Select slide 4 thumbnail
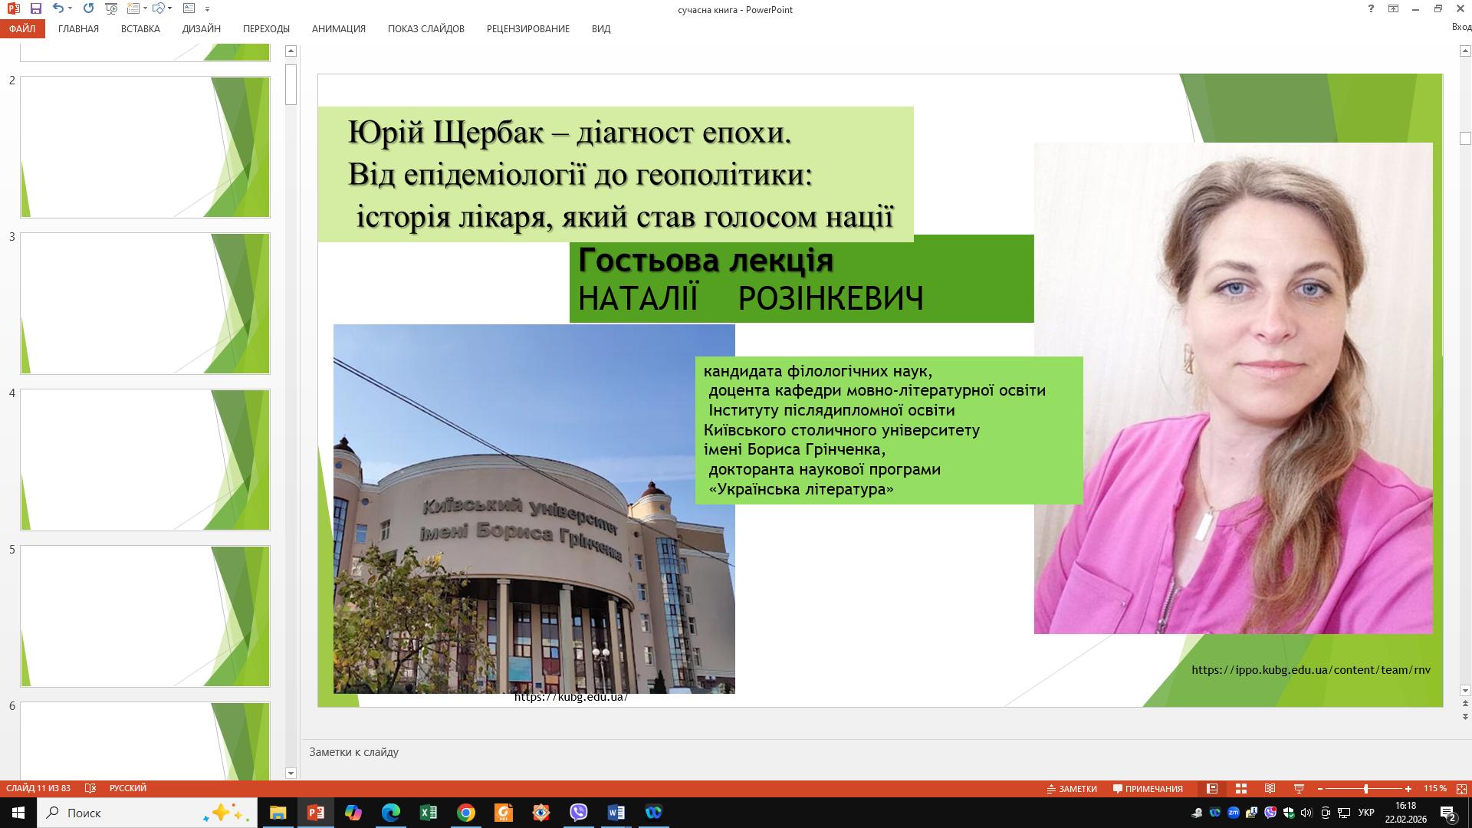Viewport: 1472px width, 828px height. (x=145, y=459)
